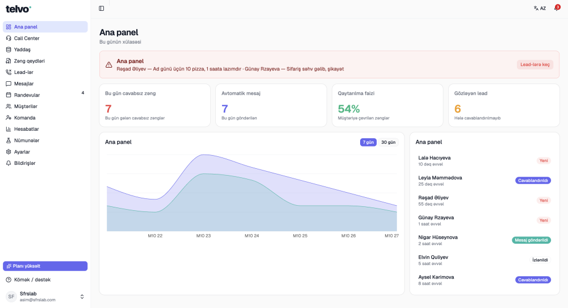
Task: Open Aysel Kərimova lead row
Action: [485, 280]
